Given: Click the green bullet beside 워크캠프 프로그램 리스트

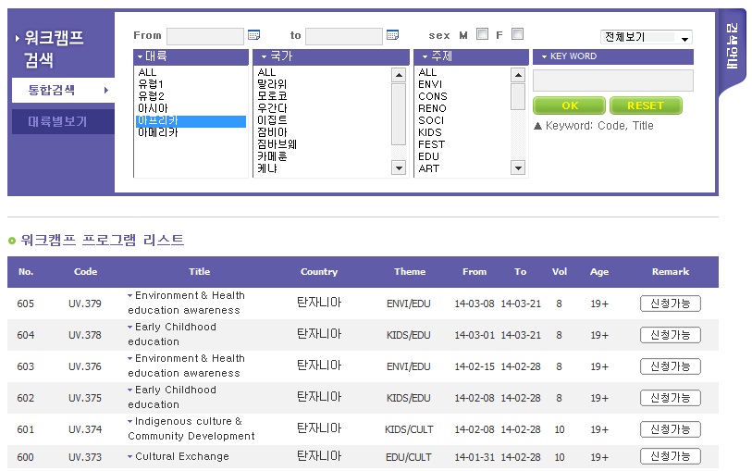Looking at the screenshot, I should coord(12,241).
